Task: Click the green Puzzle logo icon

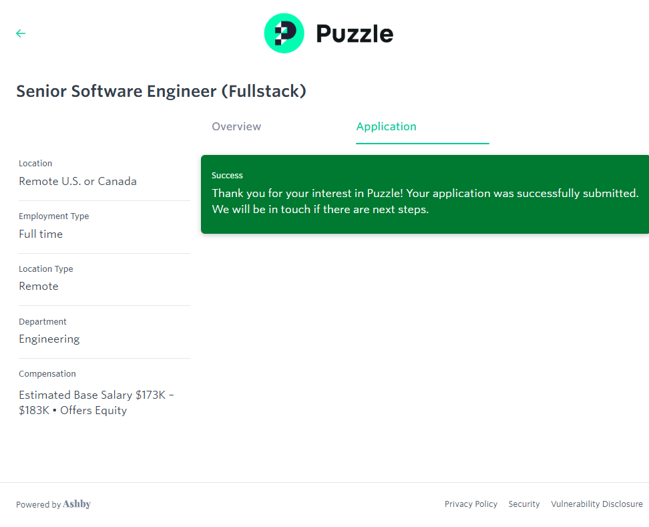Action: [x=284, y=33]
